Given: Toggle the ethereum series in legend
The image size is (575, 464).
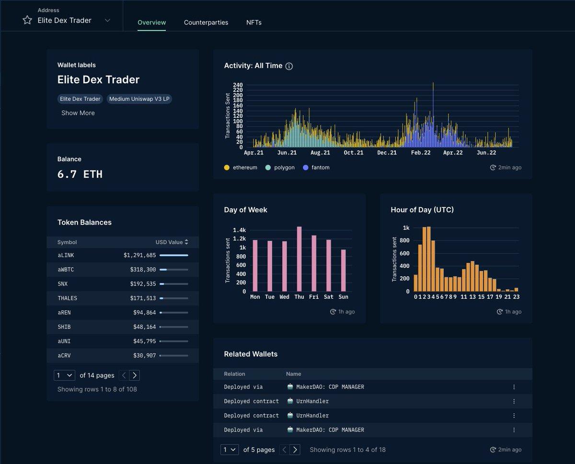Looking at the screenshot, I should (227, 168).
